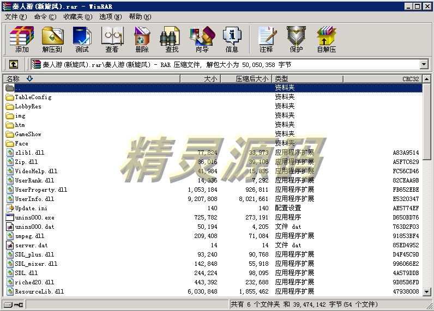Image resolution: width=434 pixels, height=311 pixels.
Task: Click the status bar file count summary
Action: [304, 304]
